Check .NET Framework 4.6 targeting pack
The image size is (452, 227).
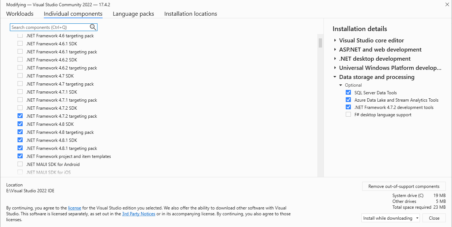point(20,36)
